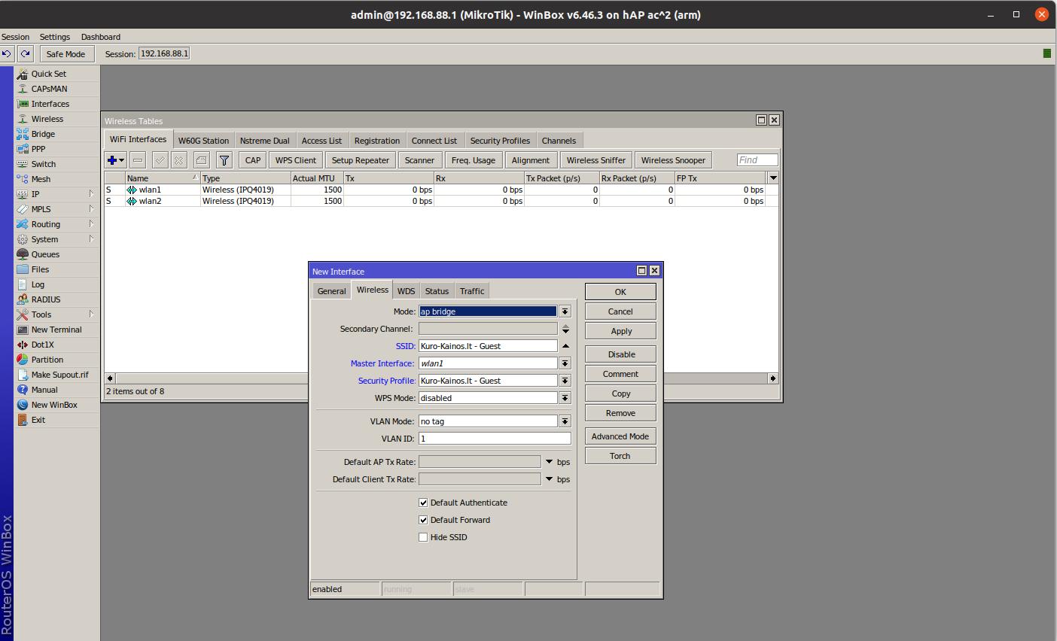Switch to Status tab
The width and height of the screenshot is (1057, 641).
pos(437,291)
